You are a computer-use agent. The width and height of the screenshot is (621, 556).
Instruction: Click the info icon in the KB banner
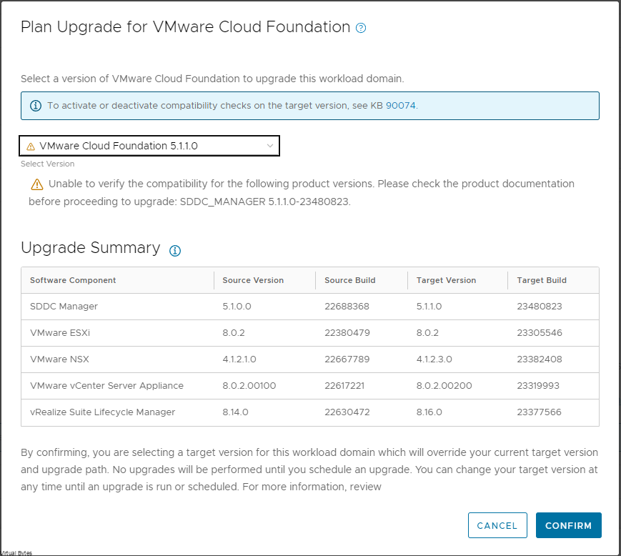(35, 106)
